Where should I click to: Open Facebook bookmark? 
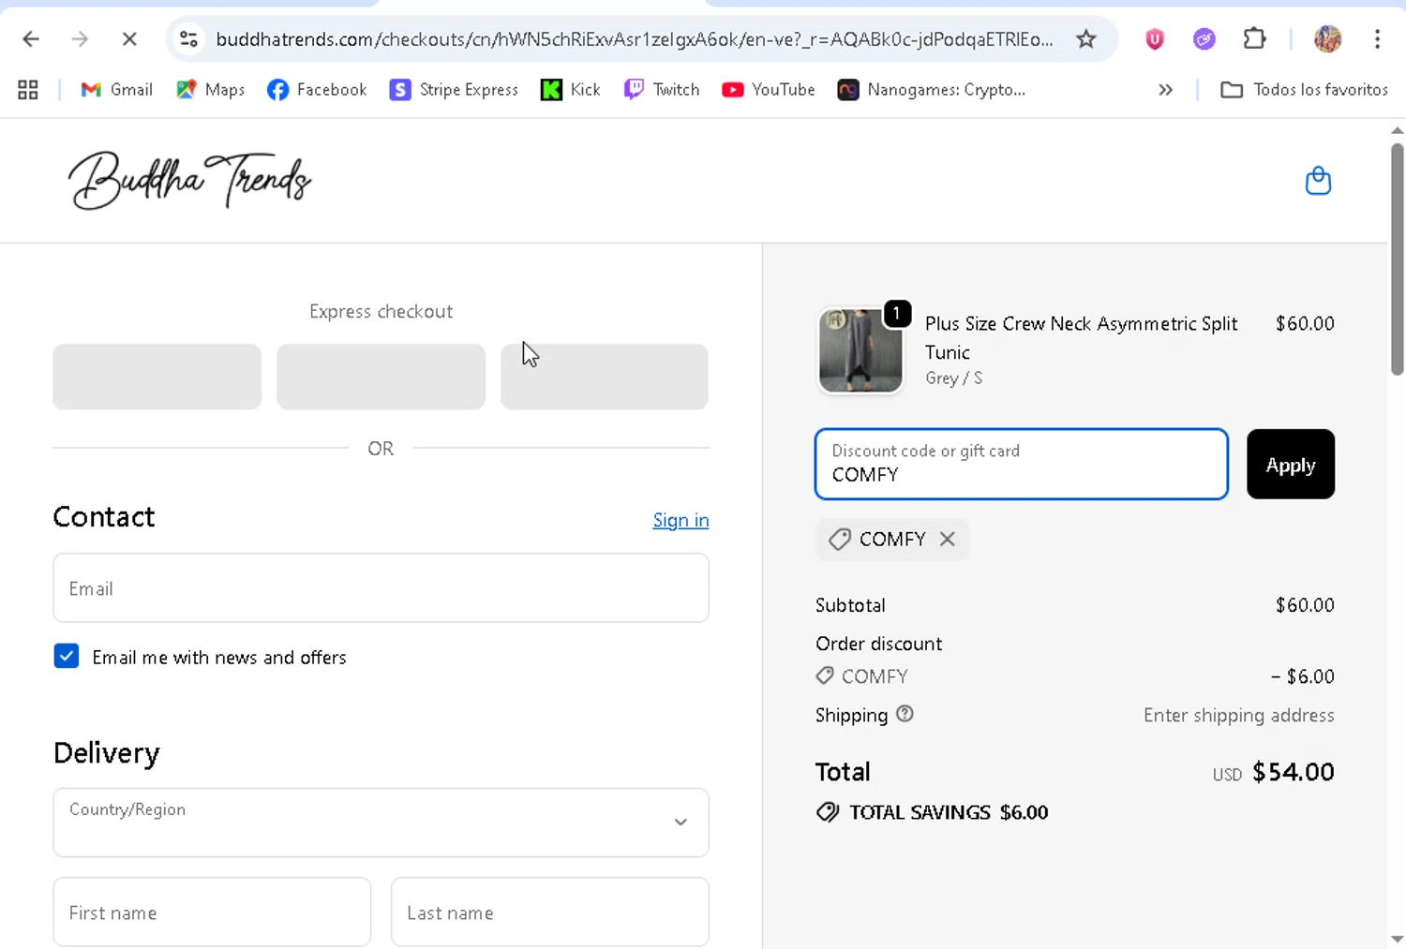(x=317, y=90)
